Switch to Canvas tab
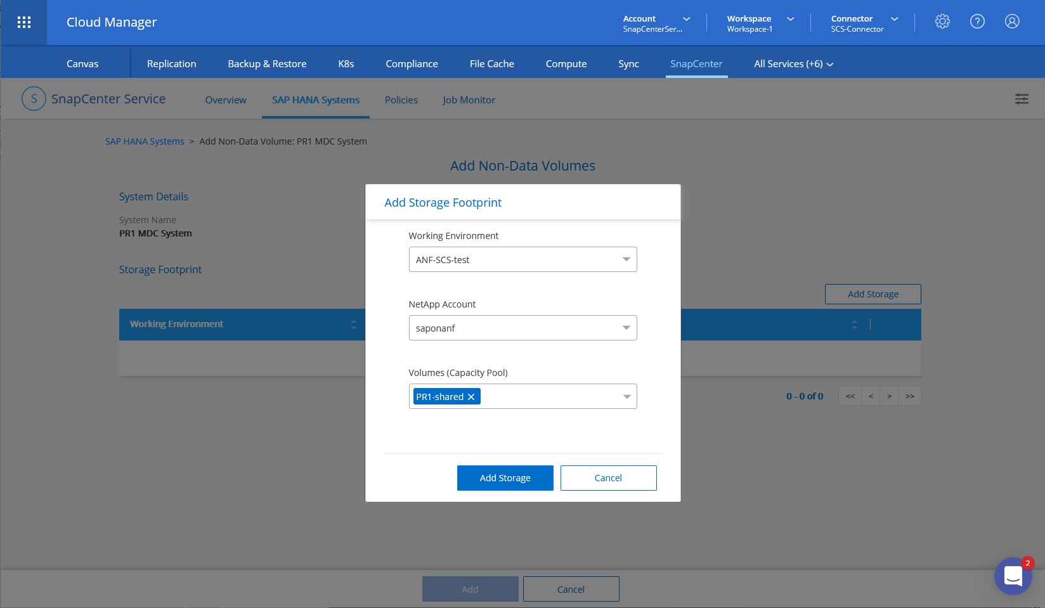This screenshot has height=608, width=1045. [x=82, y=64]
